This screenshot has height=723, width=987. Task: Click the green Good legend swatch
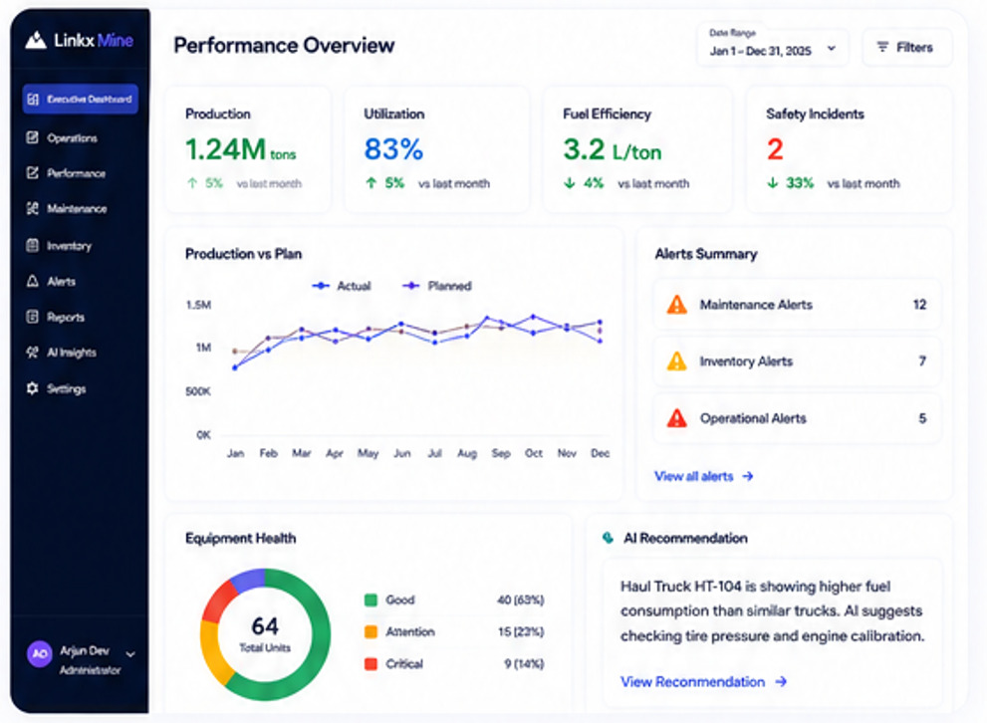[370, 600]
